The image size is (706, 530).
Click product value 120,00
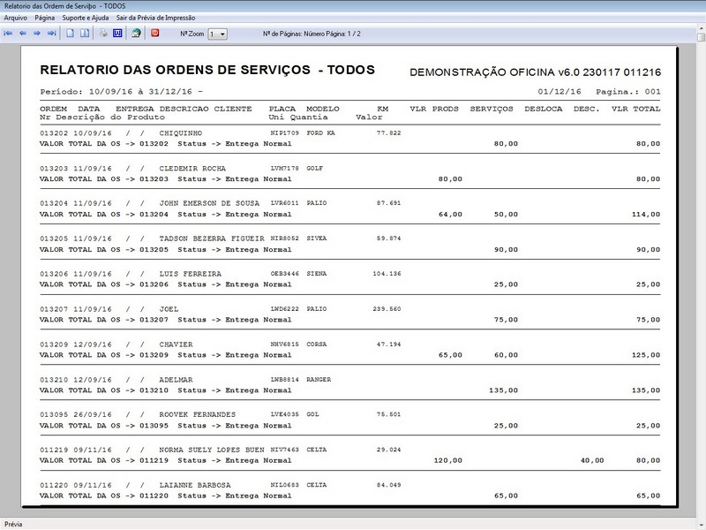coord(448,460)
